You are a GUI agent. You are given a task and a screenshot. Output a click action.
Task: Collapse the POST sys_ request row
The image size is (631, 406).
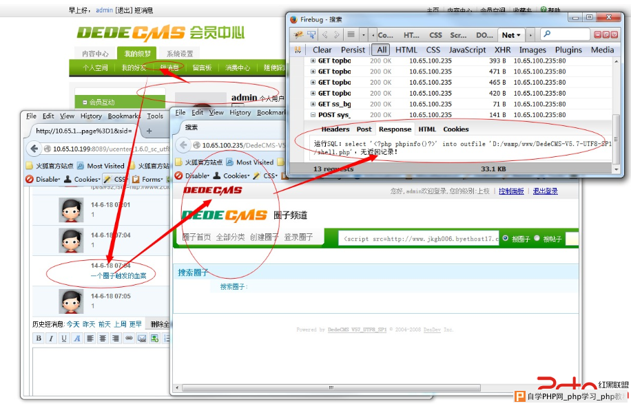point(313,115)
